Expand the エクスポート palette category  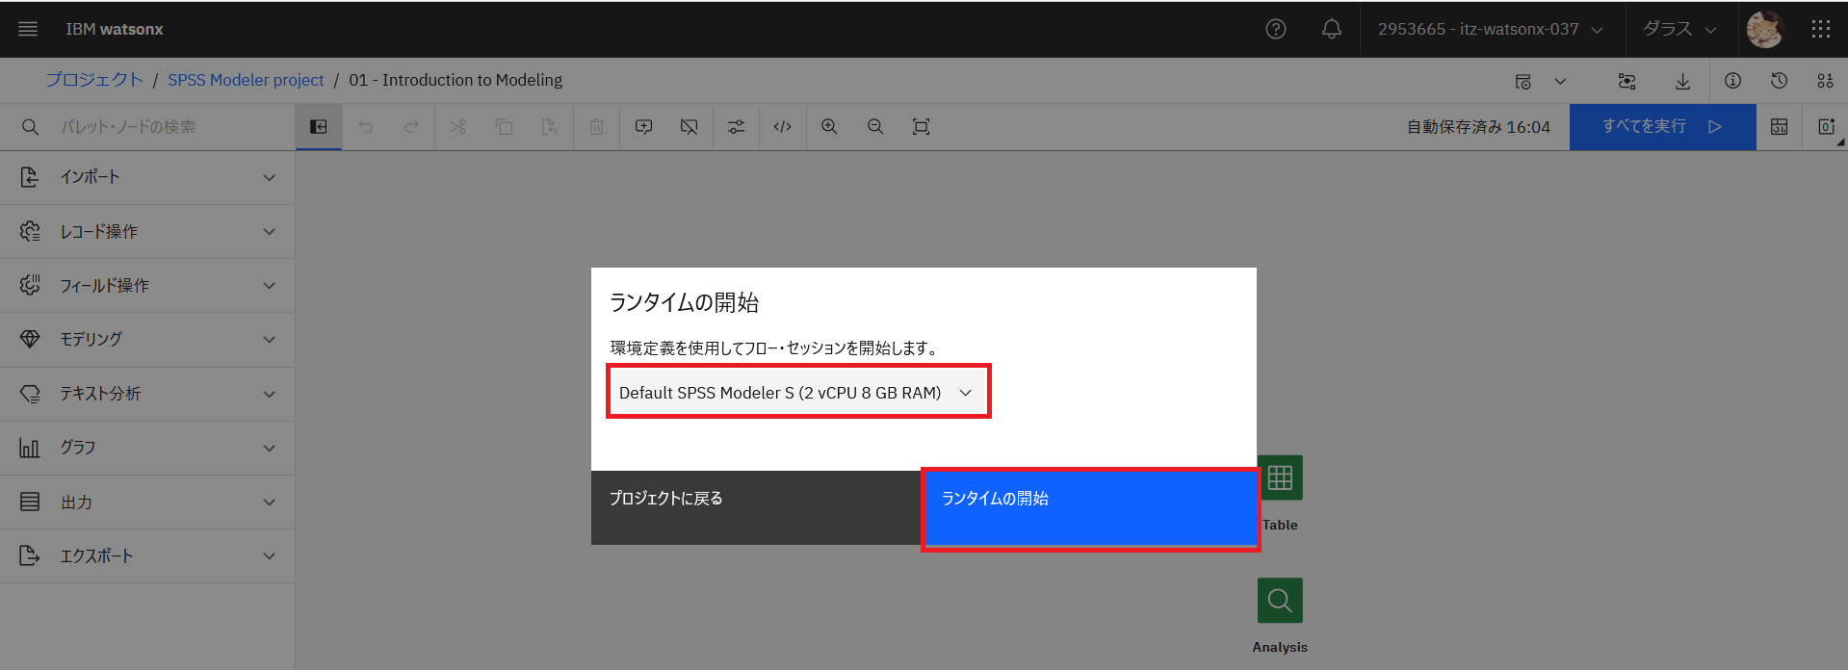(147, 555)
